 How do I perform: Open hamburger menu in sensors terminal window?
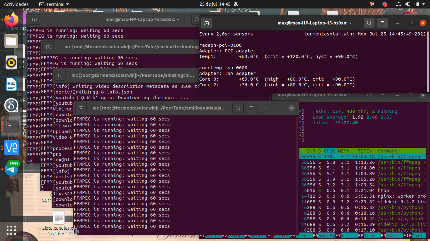click(x=382, y=23)
